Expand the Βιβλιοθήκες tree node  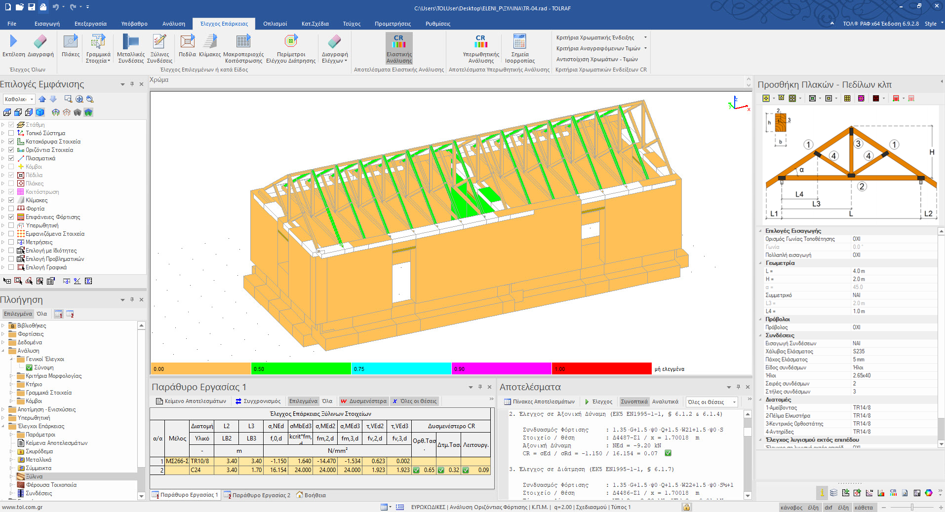[x=3, y=326]
